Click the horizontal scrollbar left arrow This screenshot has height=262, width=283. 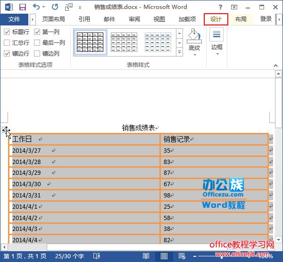pos(4,247)
